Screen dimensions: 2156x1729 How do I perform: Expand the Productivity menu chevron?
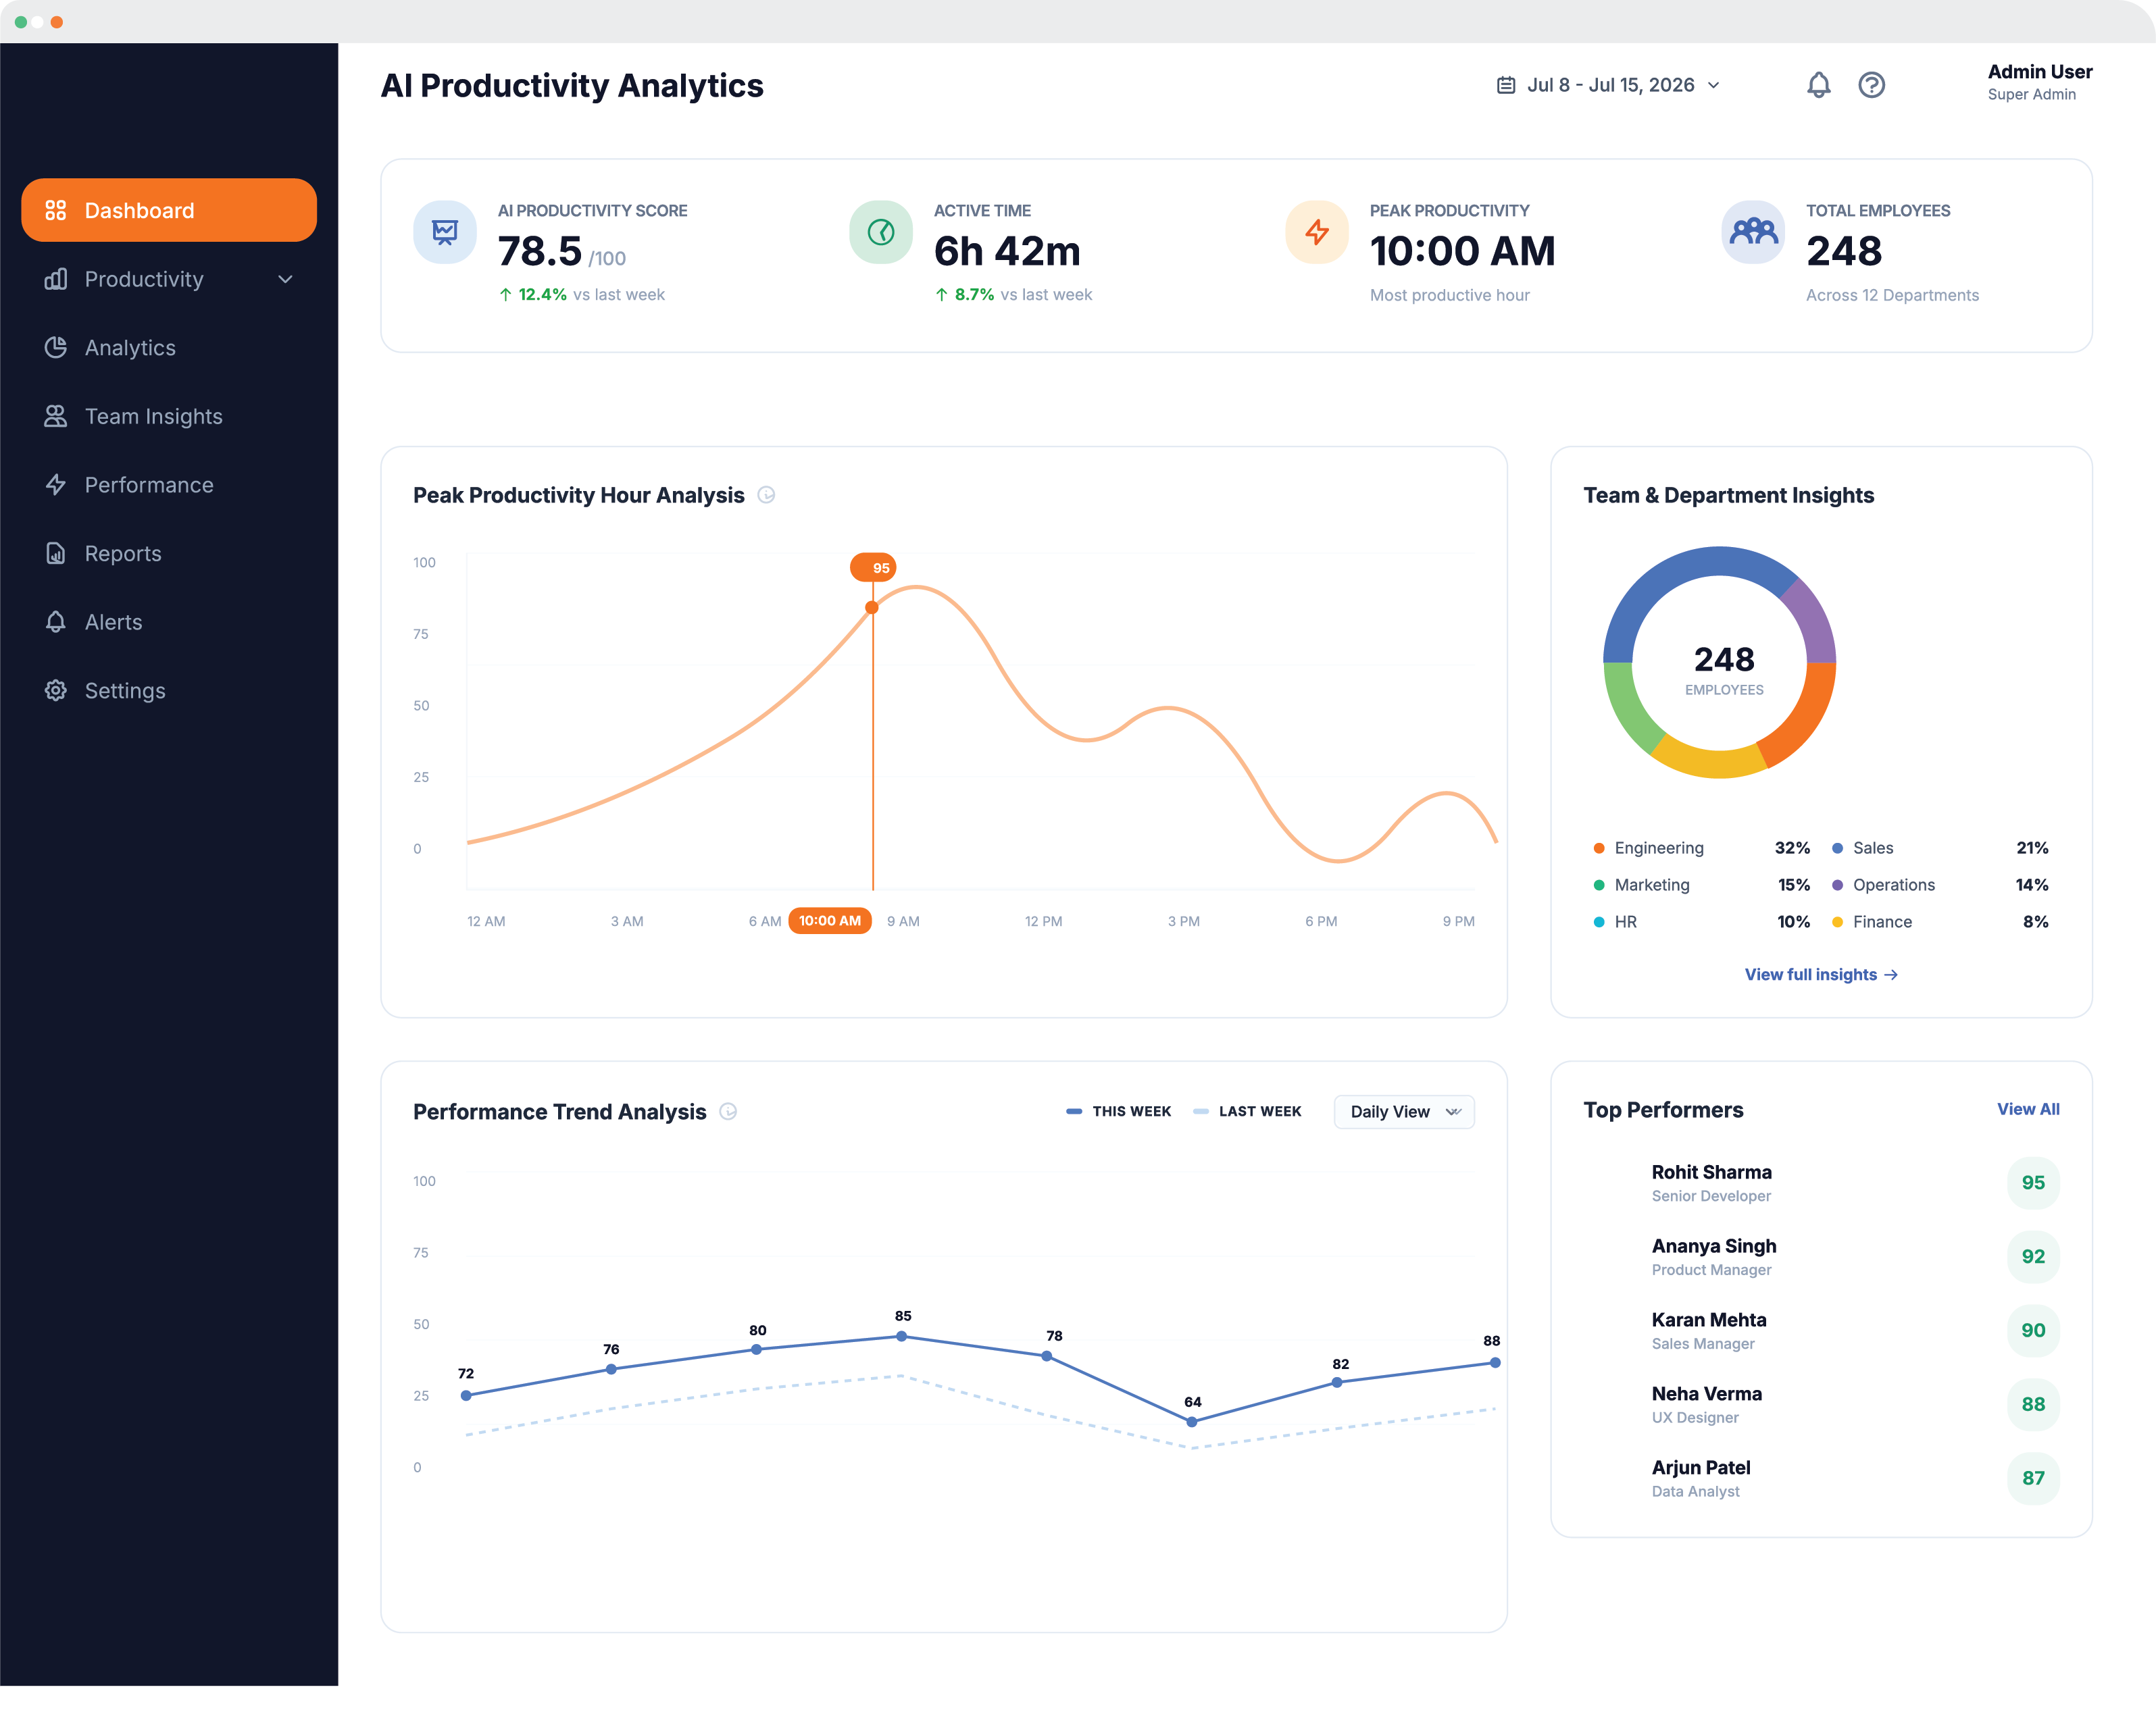pyautogui.click(x=286, y=279)
